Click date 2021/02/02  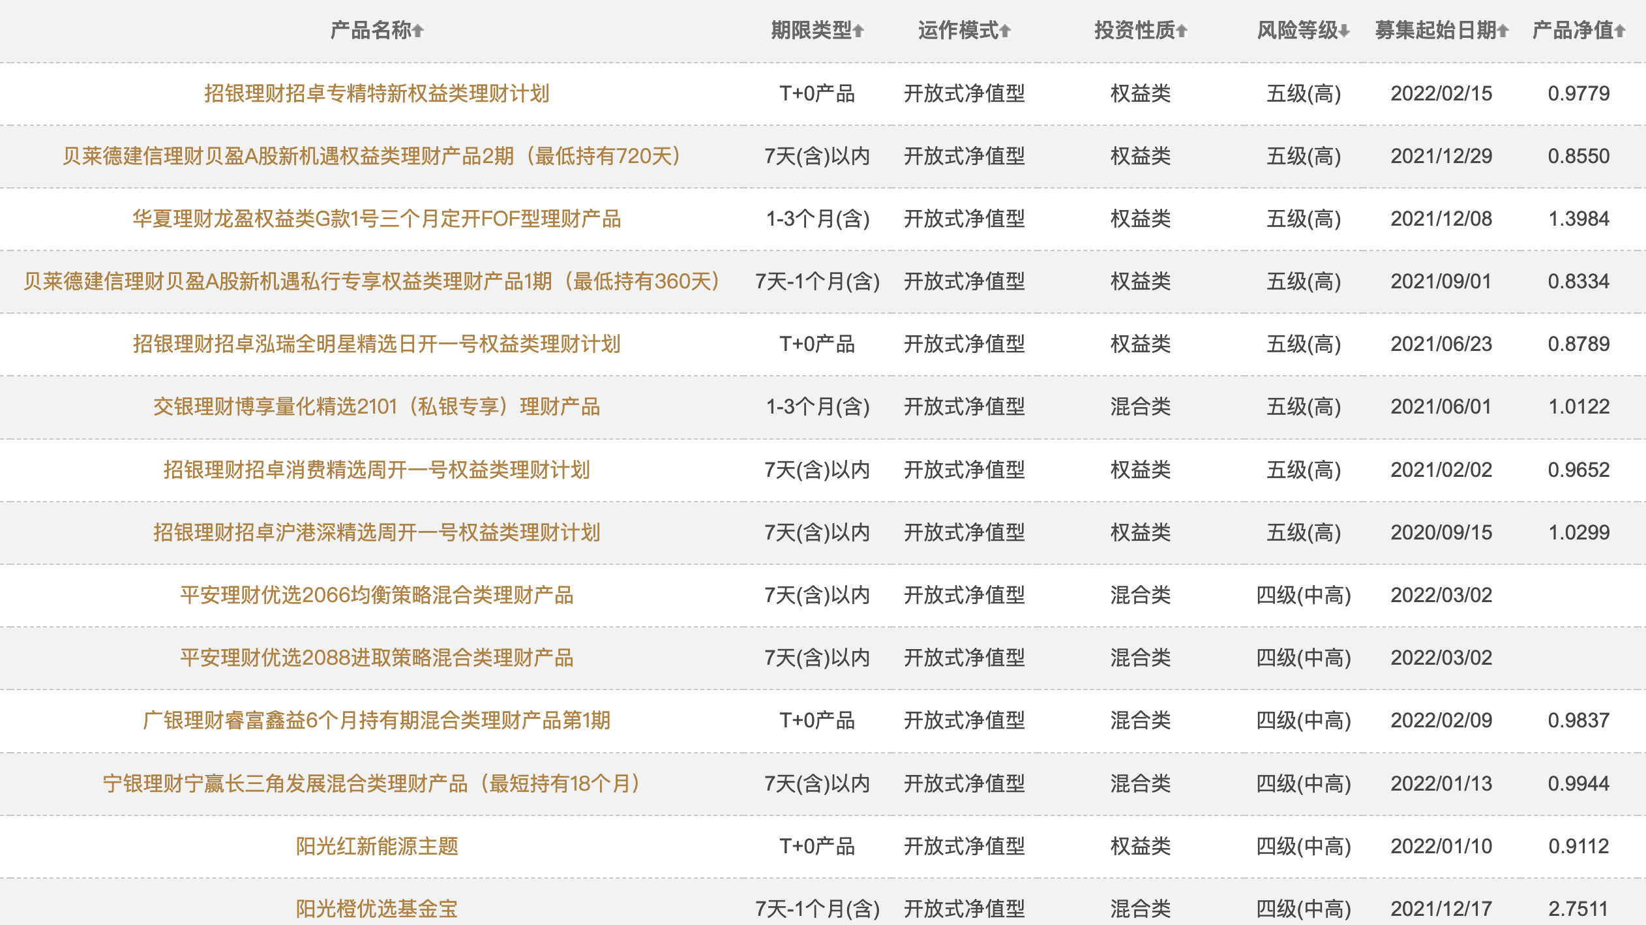pos(1441,470)
